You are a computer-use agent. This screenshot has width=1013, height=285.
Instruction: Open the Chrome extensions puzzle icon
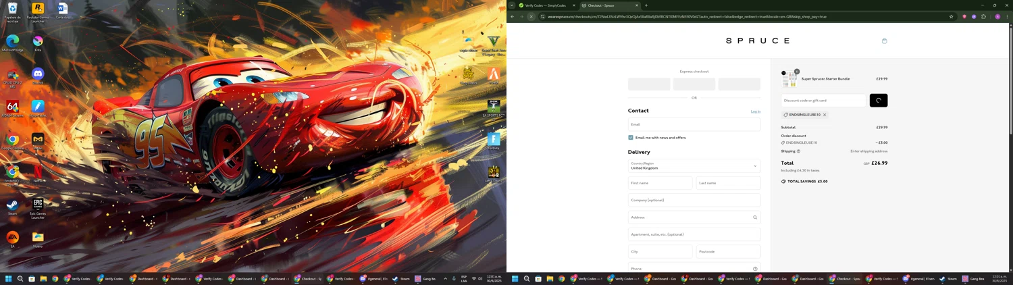pyautogui.click(x=983, y=17)
